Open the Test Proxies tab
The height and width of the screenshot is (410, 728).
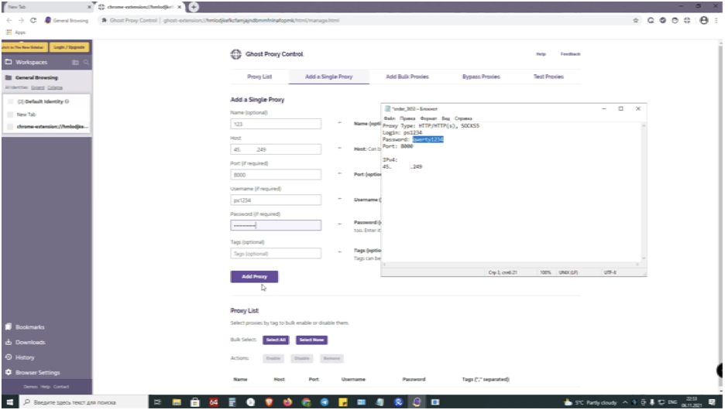(x=548, y=77)
